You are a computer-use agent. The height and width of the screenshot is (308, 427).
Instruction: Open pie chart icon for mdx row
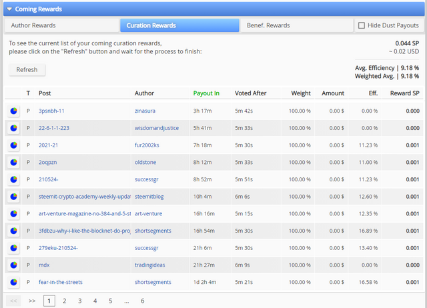13,265
